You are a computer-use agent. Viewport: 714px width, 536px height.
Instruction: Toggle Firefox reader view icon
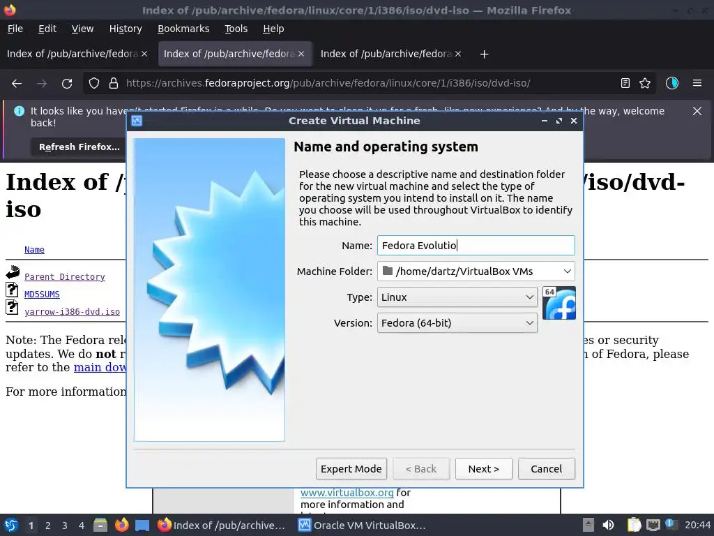pyautogui.click(x=625, y=83)
